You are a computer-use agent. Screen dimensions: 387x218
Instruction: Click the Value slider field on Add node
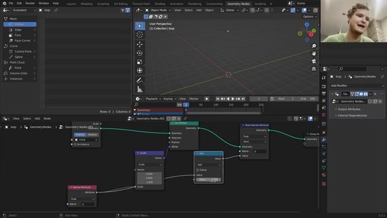coord(209,180)
